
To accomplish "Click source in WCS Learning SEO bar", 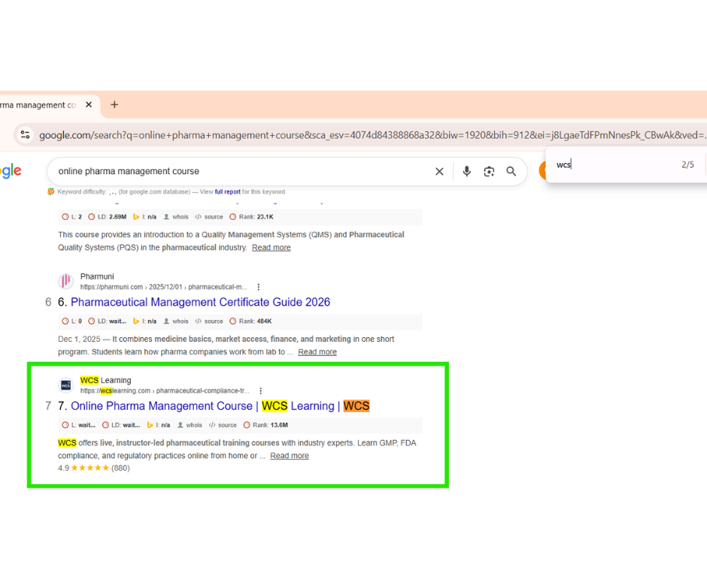I will tap(223, 425).
